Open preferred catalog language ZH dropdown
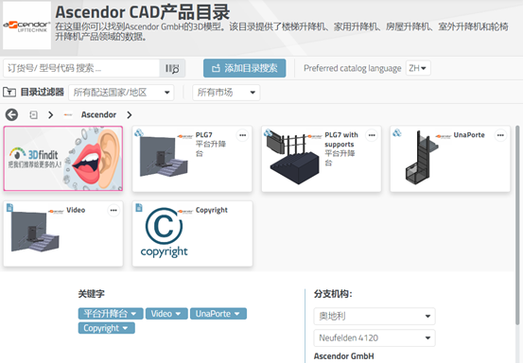This screenshot has height=363, width=523. tap(418, 68)
